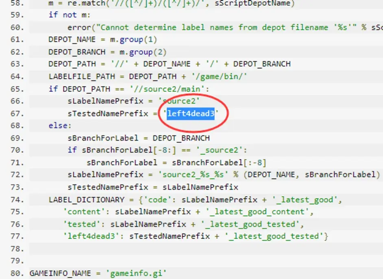This screenshot has width=383, height=279.
Task: Click the sBranchForLabel variable on line 69
Action: [x=103, y=138]
